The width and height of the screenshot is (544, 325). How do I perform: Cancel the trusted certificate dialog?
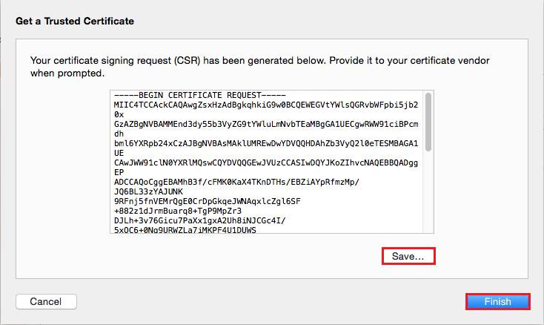point(45,302)
